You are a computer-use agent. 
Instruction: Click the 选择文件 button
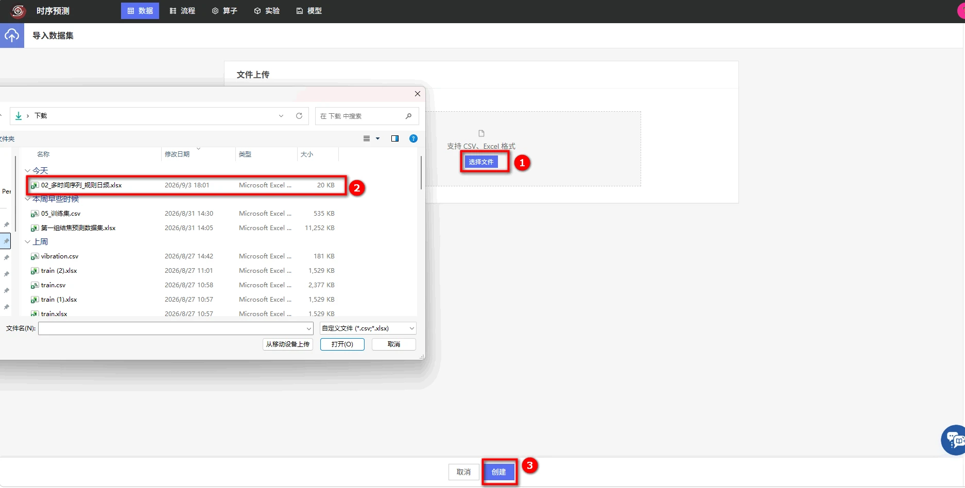(481, 162)
